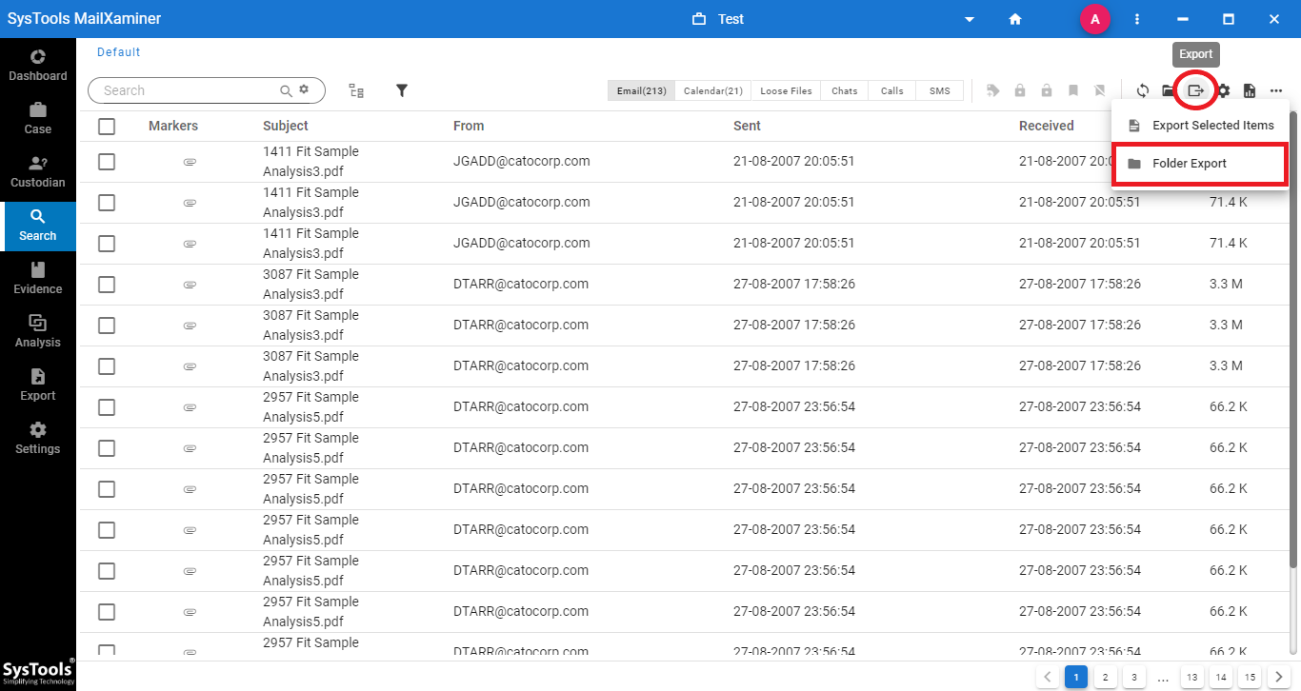
Task: Sort by the Sent column header
Action: pos(747,126)
